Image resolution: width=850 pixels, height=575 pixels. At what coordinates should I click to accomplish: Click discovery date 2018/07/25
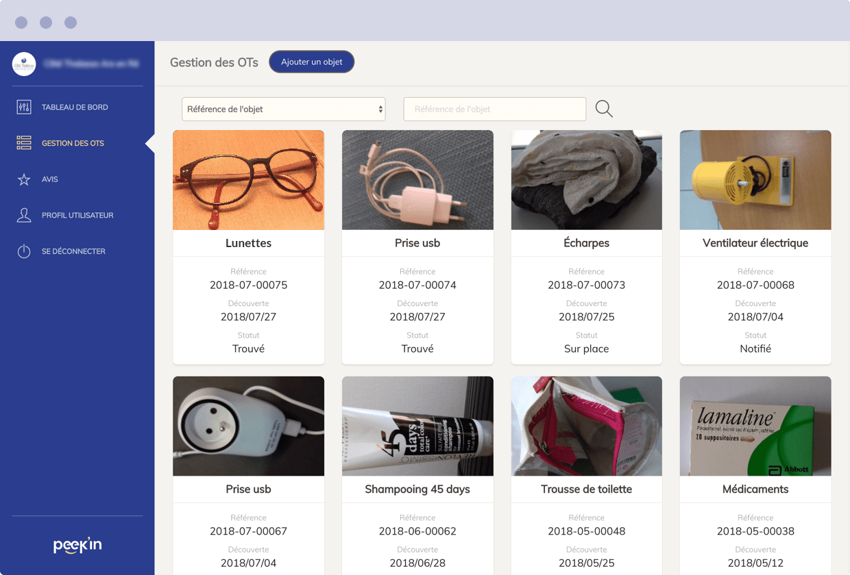tap(587, 317)
